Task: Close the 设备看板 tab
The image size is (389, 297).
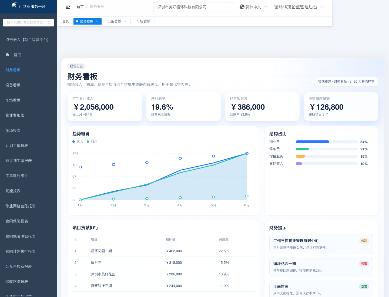Action: click(125, 21)
